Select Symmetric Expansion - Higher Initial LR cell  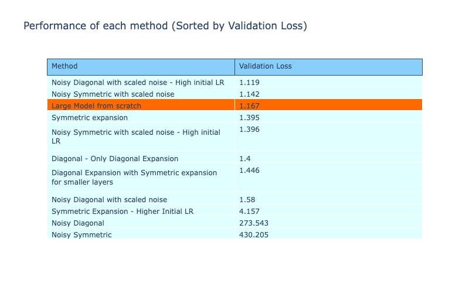pyautogui.click(x=122, y=211)
